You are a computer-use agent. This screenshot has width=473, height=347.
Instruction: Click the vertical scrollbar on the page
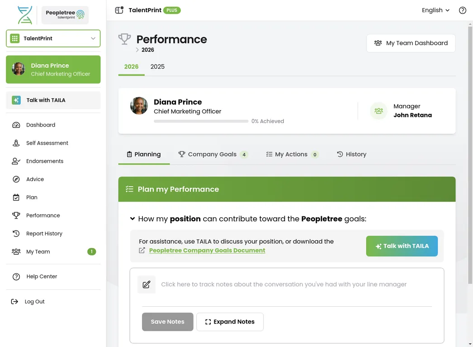point(470,155)
